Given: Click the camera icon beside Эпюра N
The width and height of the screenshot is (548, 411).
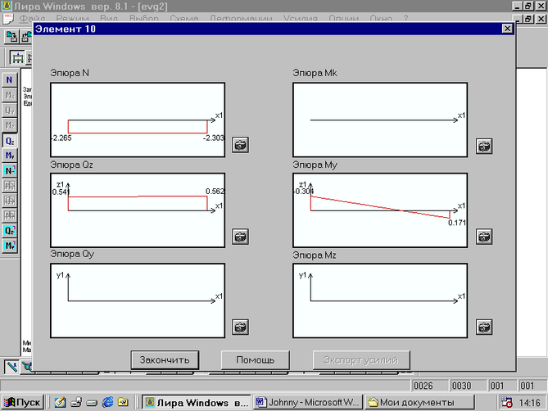Looking at the screenshot, I should pos(241,145).
